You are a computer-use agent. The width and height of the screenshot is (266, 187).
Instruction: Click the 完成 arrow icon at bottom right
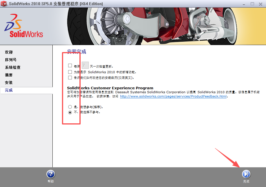tap(246, 174)
